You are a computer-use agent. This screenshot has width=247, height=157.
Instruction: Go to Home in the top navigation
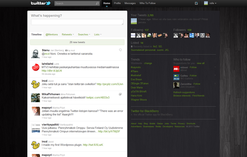[107, 3]
